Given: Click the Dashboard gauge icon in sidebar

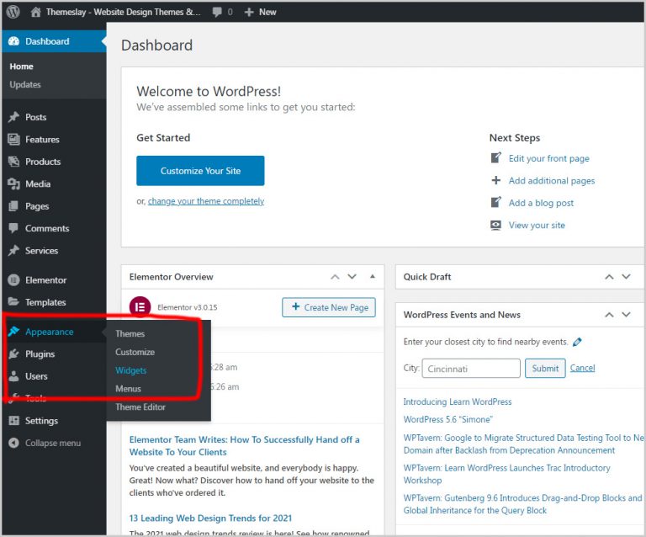Looking at the screenshot, I should [x=13, y=41].
